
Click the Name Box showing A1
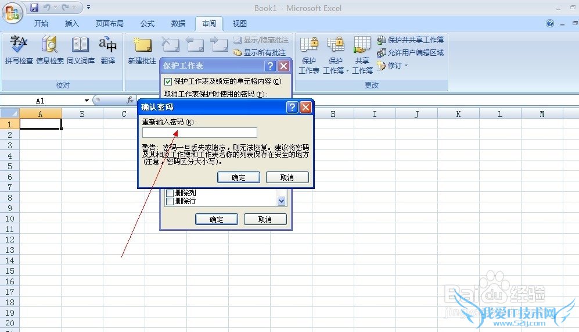click(41, 101)
